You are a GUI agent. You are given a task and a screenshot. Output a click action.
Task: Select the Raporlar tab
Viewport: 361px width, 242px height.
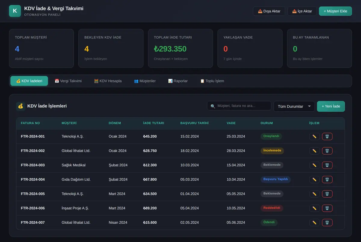(x=178, y=81)
